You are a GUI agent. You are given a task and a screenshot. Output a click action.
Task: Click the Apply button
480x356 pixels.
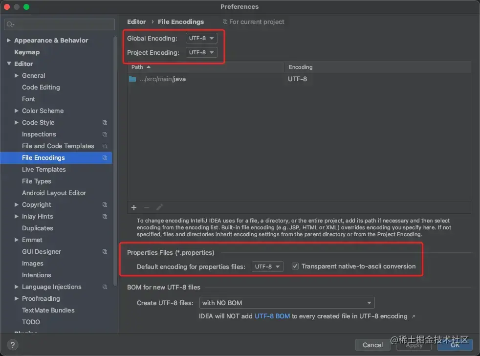tap(414, 345)
